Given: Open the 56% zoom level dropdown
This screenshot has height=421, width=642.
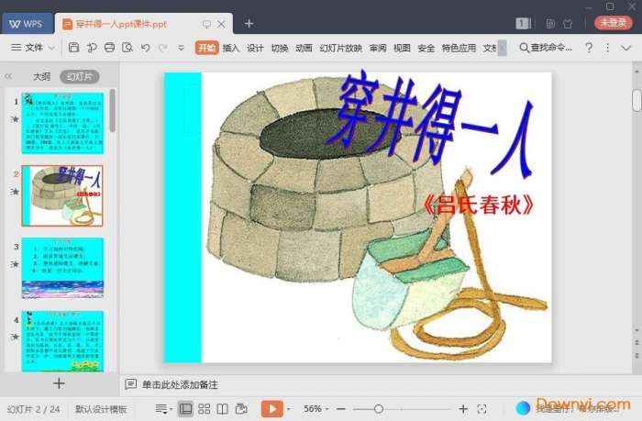Looking at the screenshot, I should click(316, 409).
